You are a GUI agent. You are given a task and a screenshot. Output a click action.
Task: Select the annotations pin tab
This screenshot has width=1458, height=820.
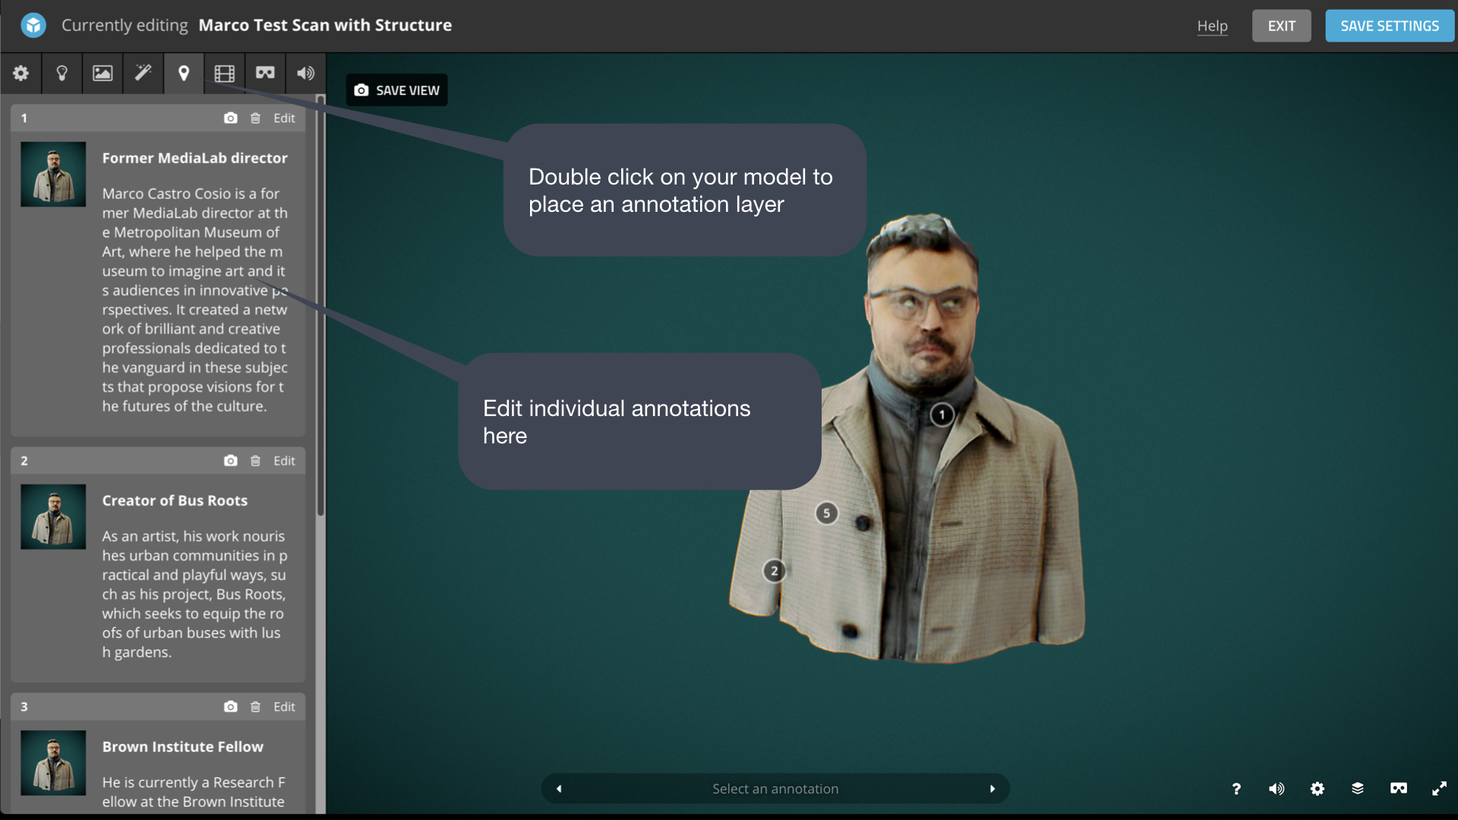point(184,74)
